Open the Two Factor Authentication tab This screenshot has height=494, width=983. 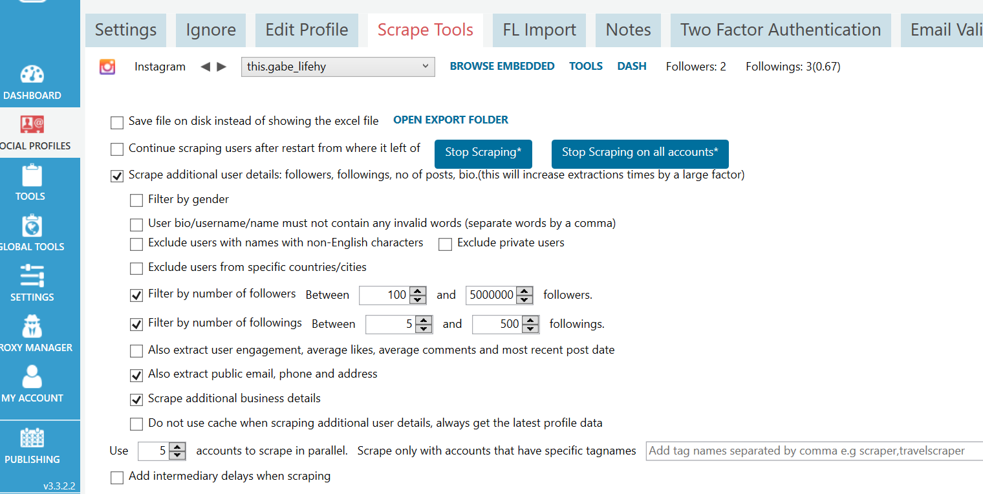pyautogui.click(x=781, y=30)
